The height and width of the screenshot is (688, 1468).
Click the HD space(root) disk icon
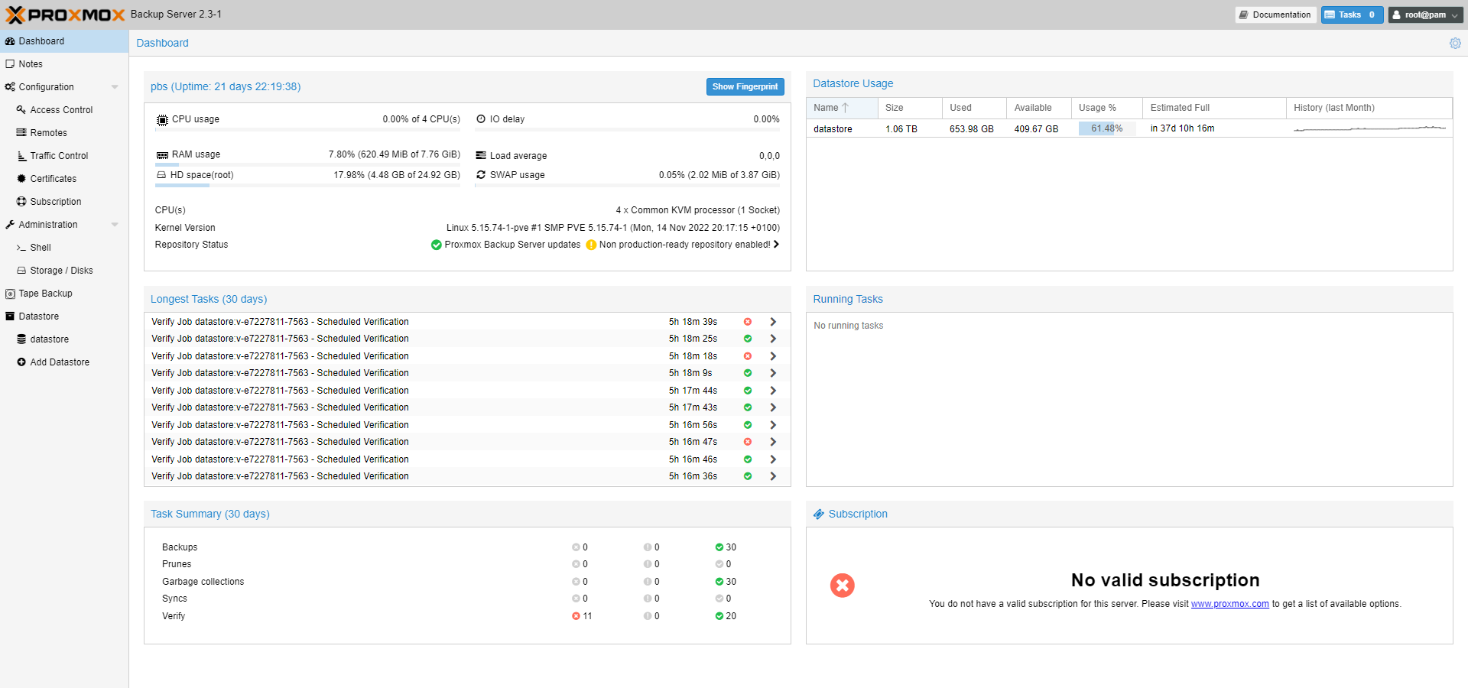tap(161, 175)
